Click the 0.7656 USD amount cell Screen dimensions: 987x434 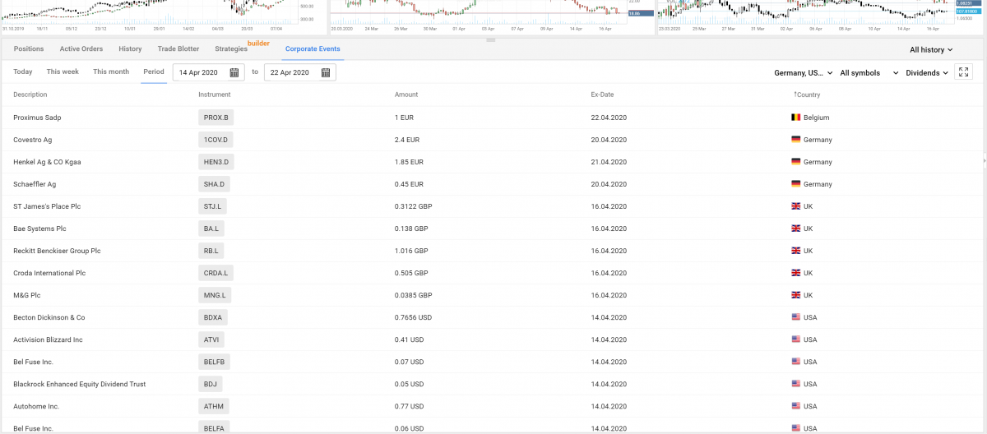coord(412,317)
